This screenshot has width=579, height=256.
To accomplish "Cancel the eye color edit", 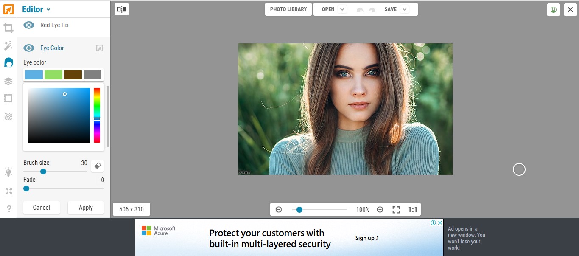I will tap(41, 208).
